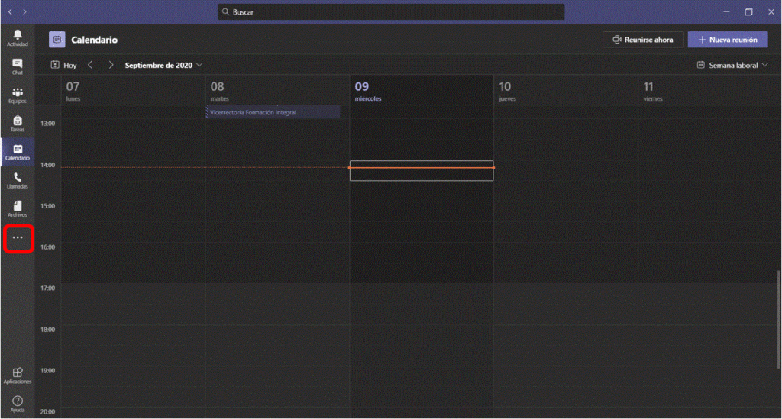This screenshot has width=782, height=419.
Task: Open the Semana laboral view dropdown
Action: coord(732,66)
